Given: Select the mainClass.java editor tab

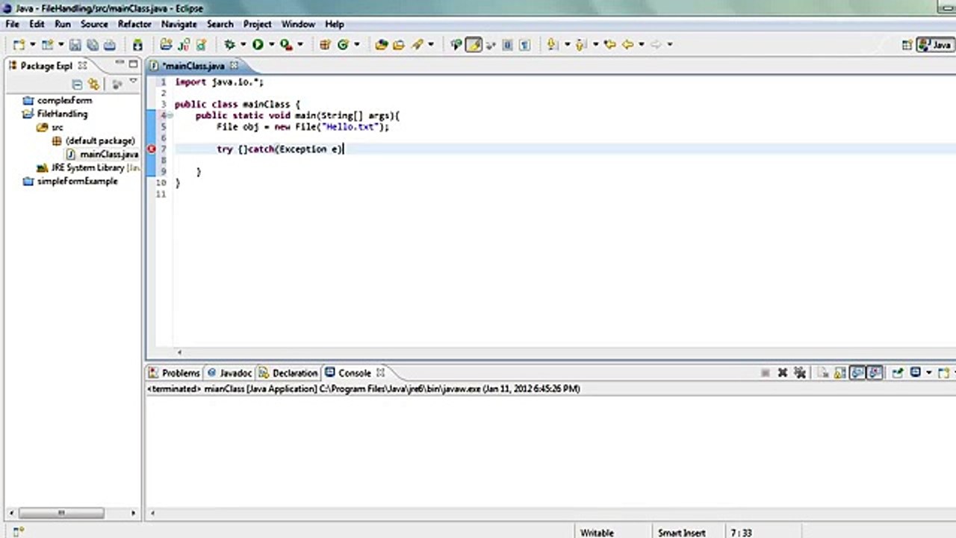Looking at the screenshot, I should [x=193, y=66].
